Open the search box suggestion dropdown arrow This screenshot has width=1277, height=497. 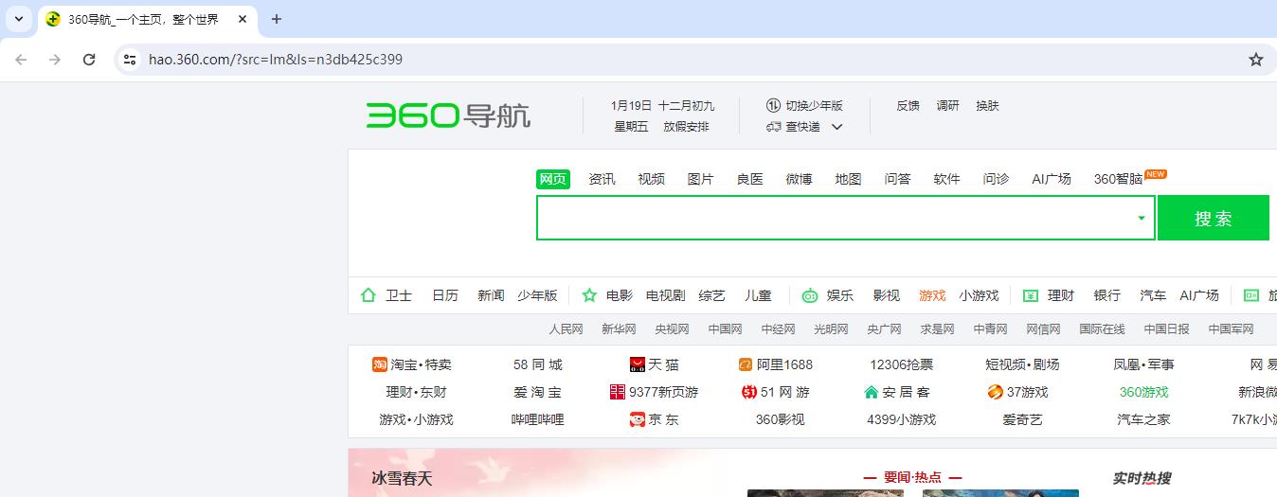click(1141, 218)
